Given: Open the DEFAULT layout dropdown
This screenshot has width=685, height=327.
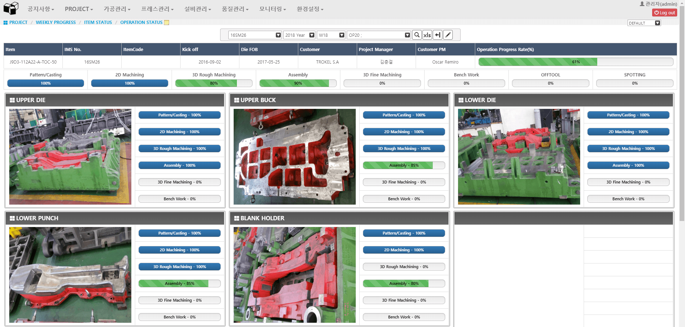Looking at the screenshot, I should point(657,23).
